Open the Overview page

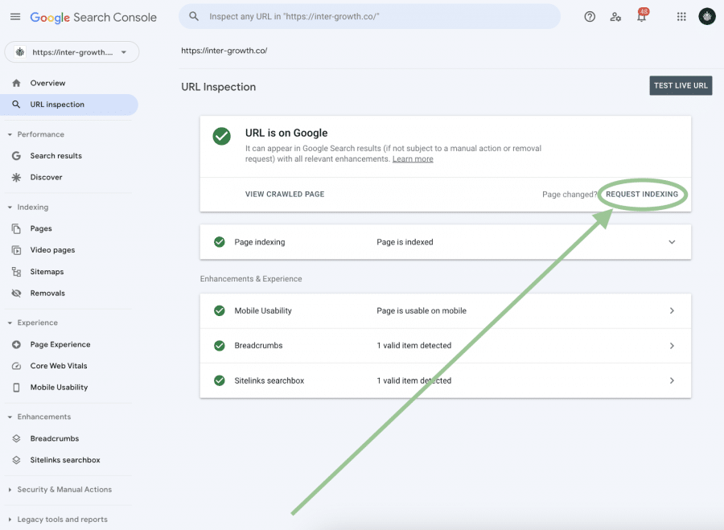pyautogui.click(x=47, y=83)
